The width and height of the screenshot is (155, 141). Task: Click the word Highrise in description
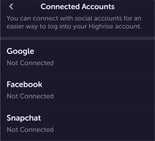point(101,26)
